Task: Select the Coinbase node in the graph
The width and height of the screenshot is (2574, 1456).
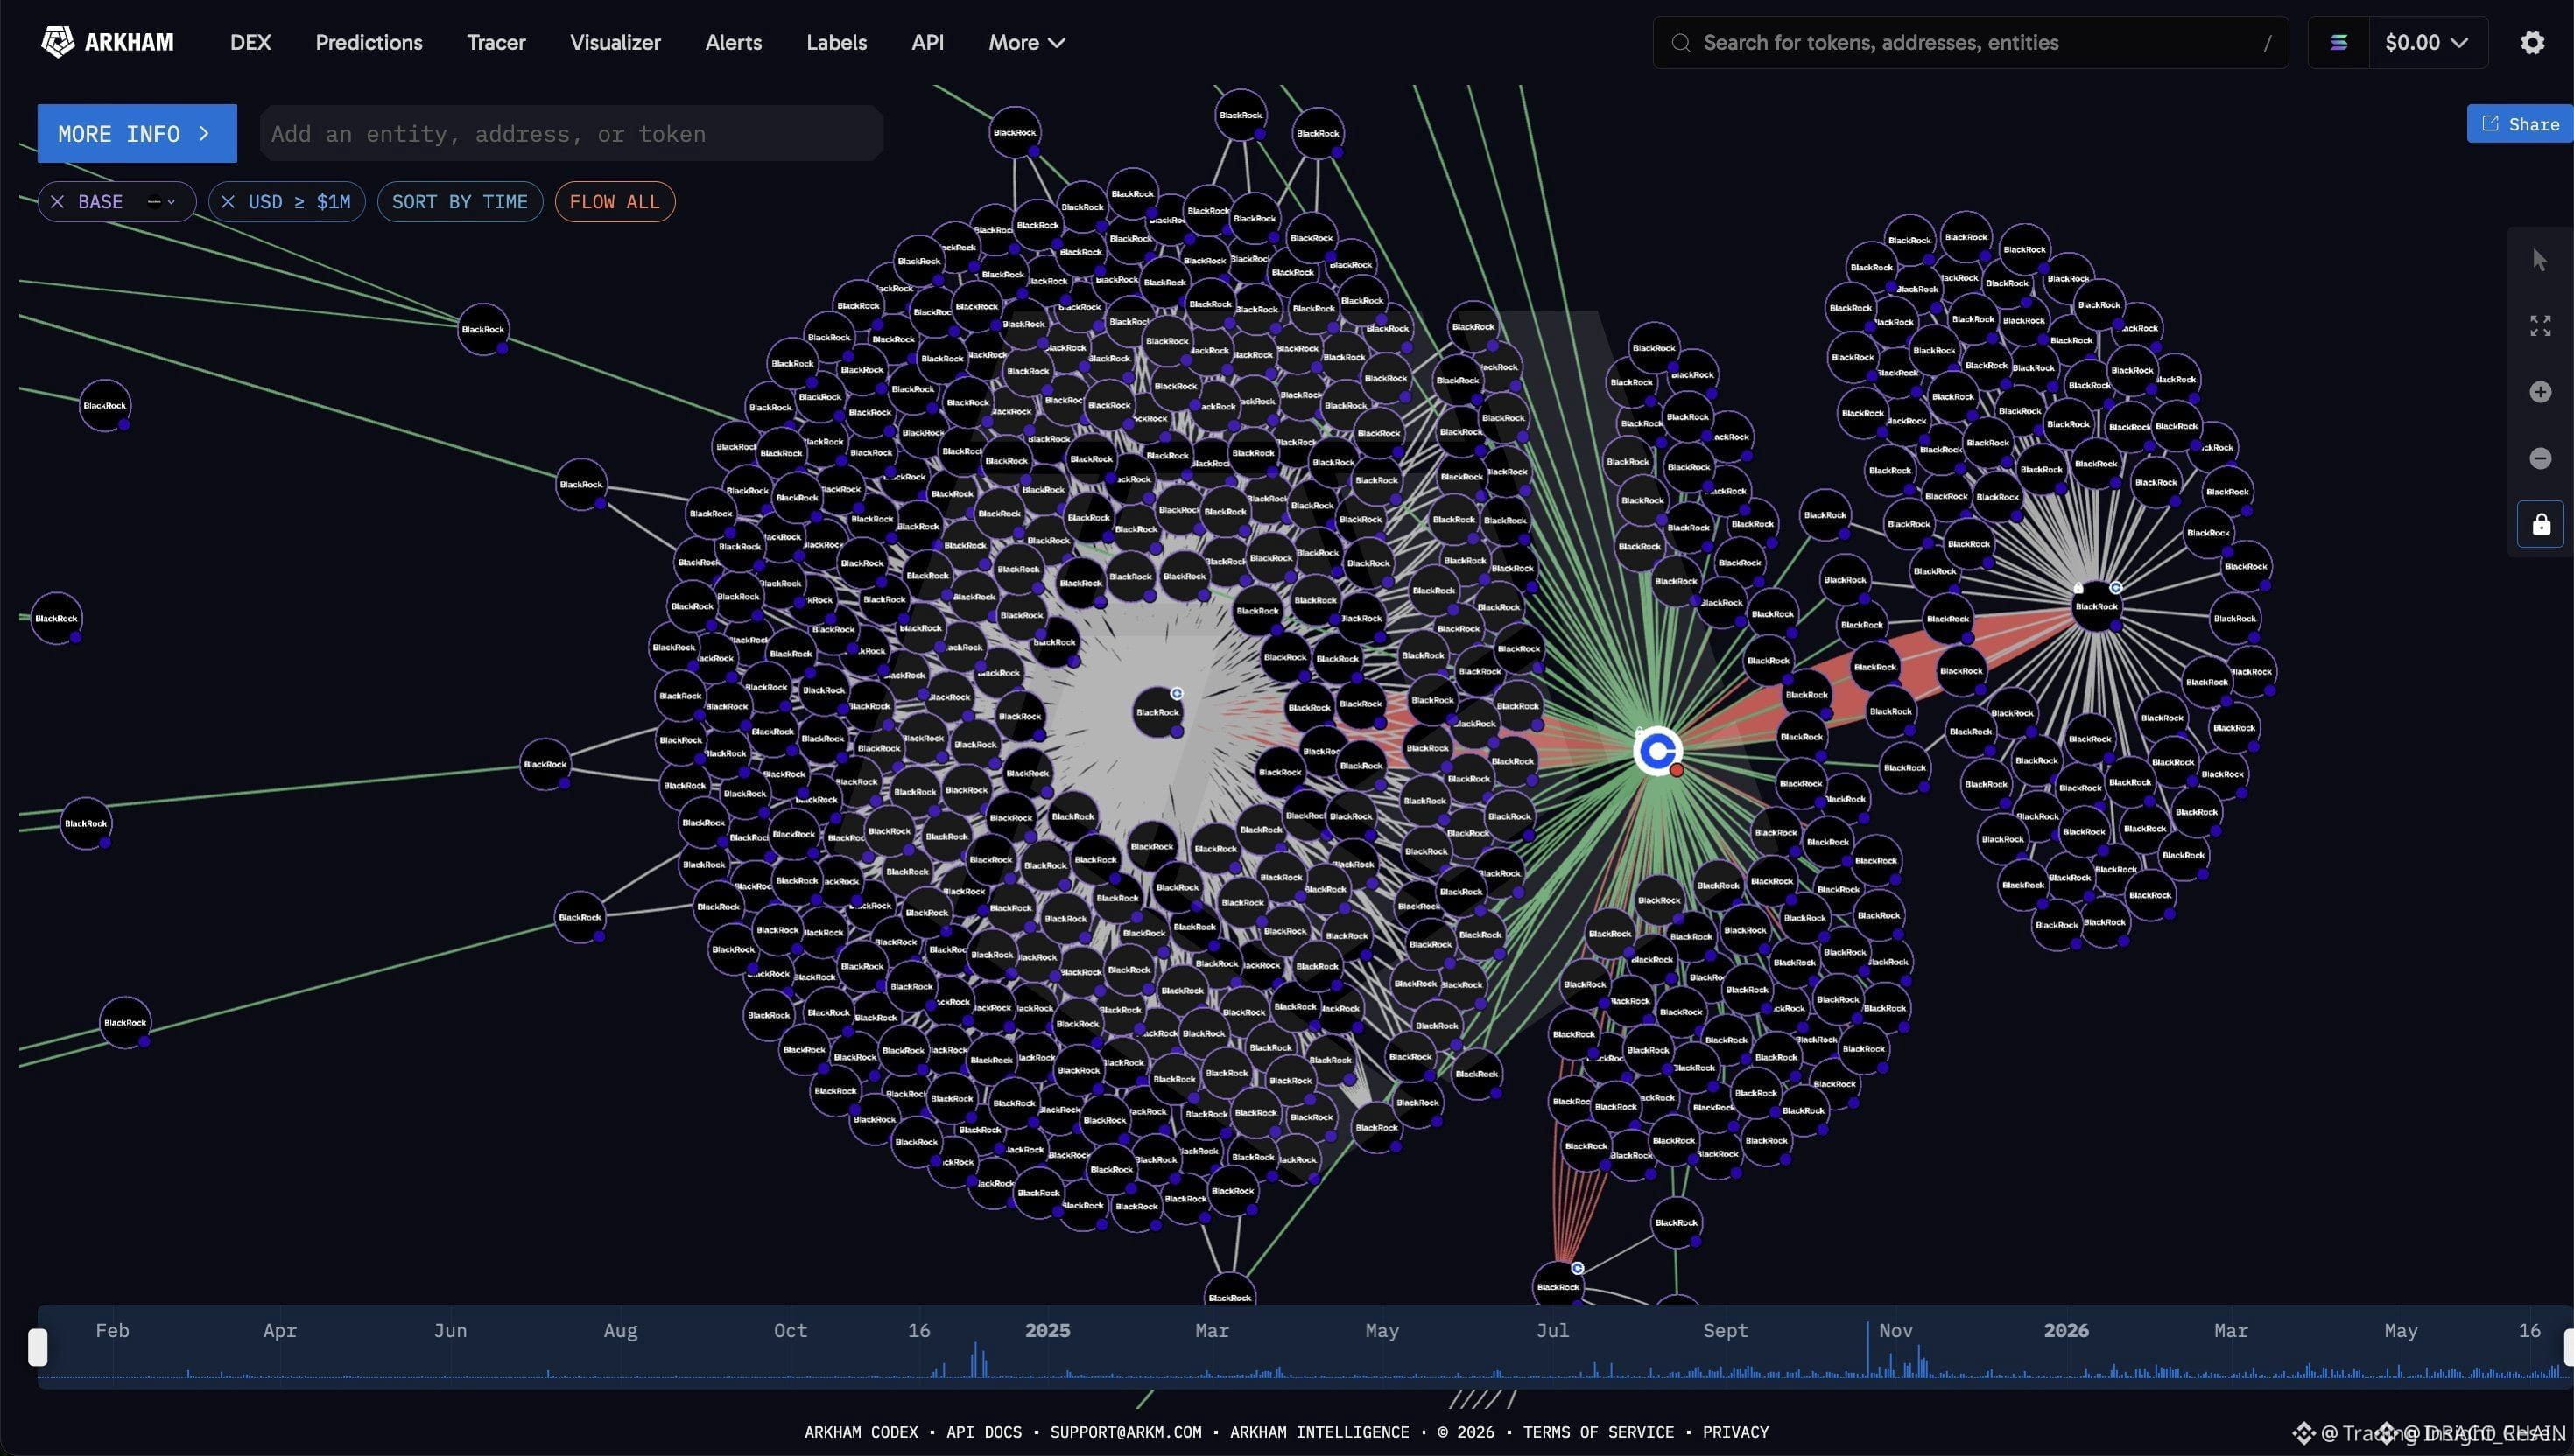Action: coord(1657,751)
